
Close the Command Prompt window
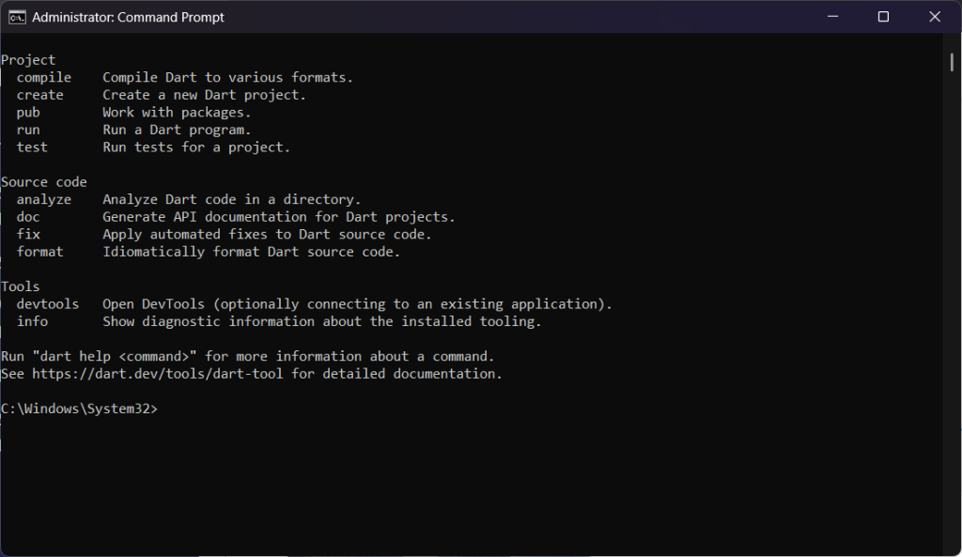(x=935, y=17)
